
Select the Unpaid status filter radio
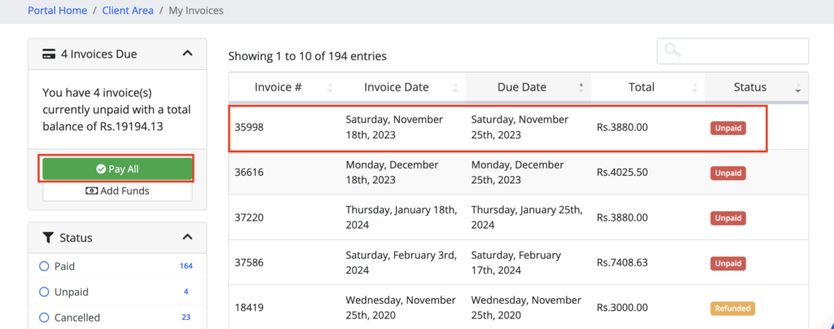click(x=44, y=292)
